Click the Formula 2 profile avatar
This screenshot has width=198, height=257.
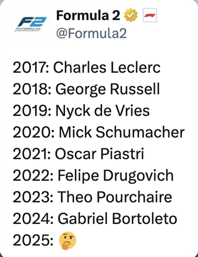tap(30, 24)
